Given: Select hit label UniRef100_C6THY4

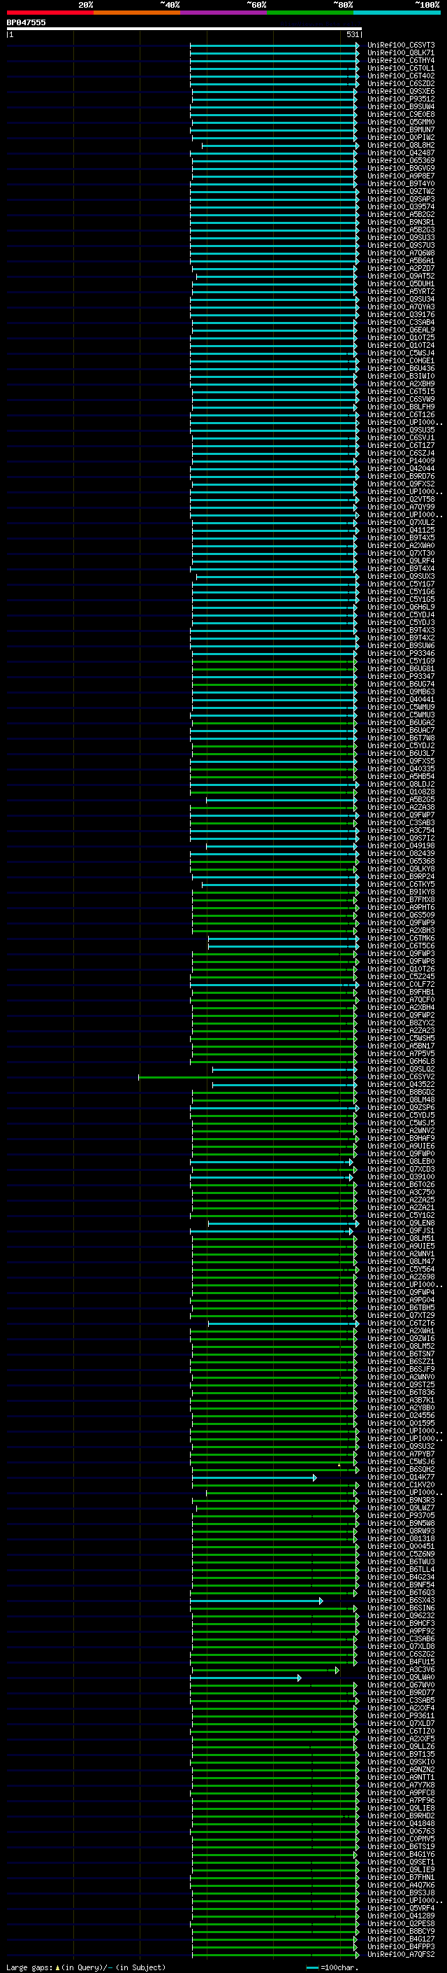Looking at the screenshot, I should 400,60.
